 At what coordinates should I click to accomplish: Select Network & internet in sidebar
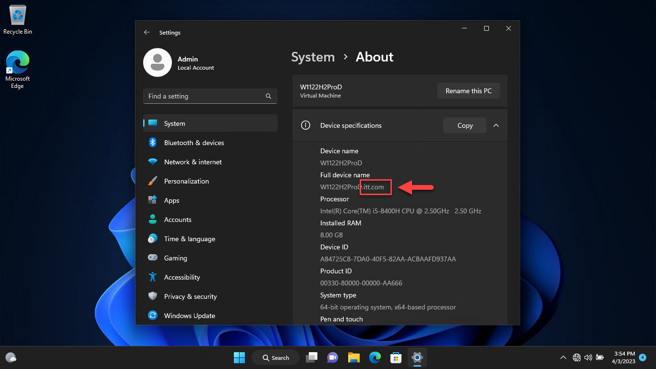[x=193, y=162]
